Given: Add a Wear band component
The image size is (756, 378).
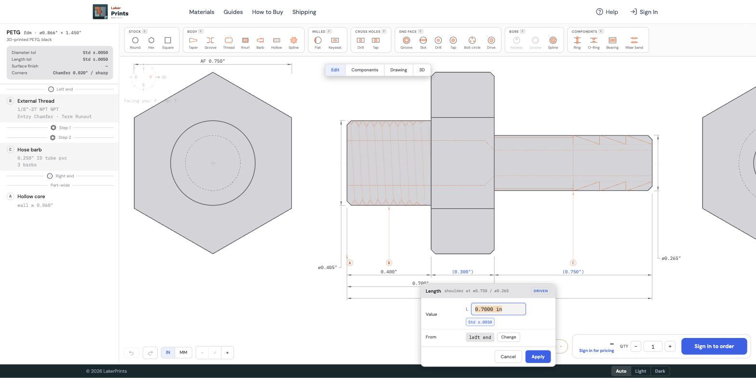Looking at the screenshot, I should tap(634, 42).
